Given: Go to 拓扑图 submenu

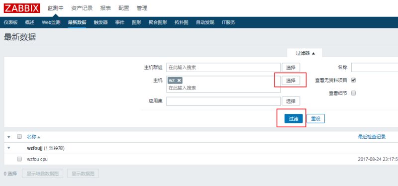Looking at the screenshot, I should point(182,22).
